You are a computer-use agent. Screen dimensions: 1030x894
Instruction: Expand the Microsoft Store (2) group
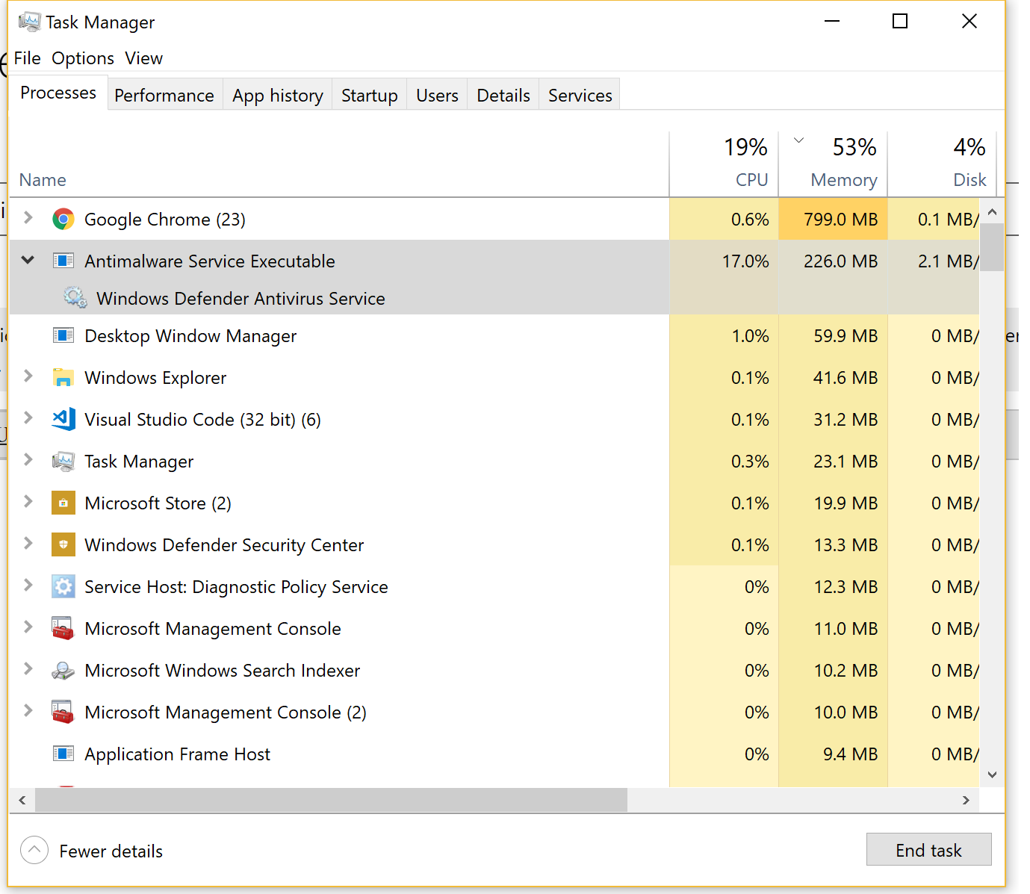28,501
